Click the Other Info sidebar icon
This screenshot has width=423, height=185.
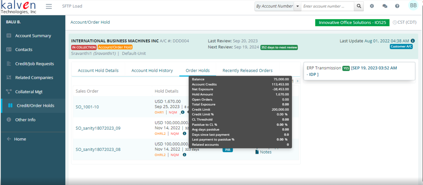[9, 120]
